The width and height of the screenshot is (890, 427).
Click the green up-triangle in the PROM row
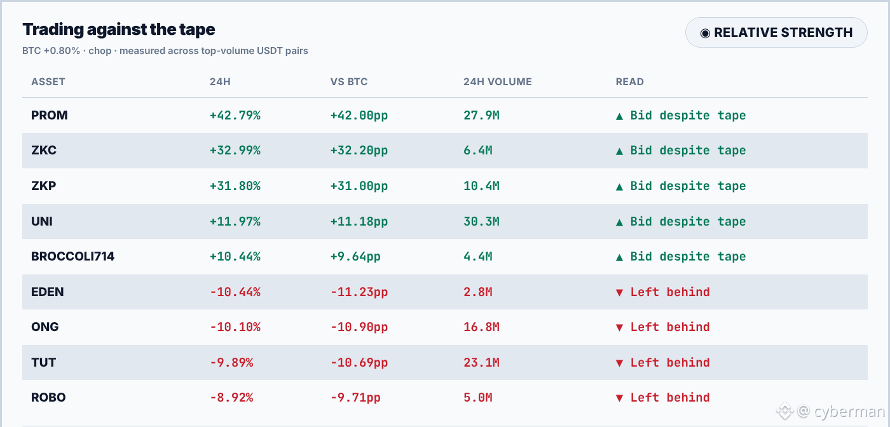(x=620, y=116)
